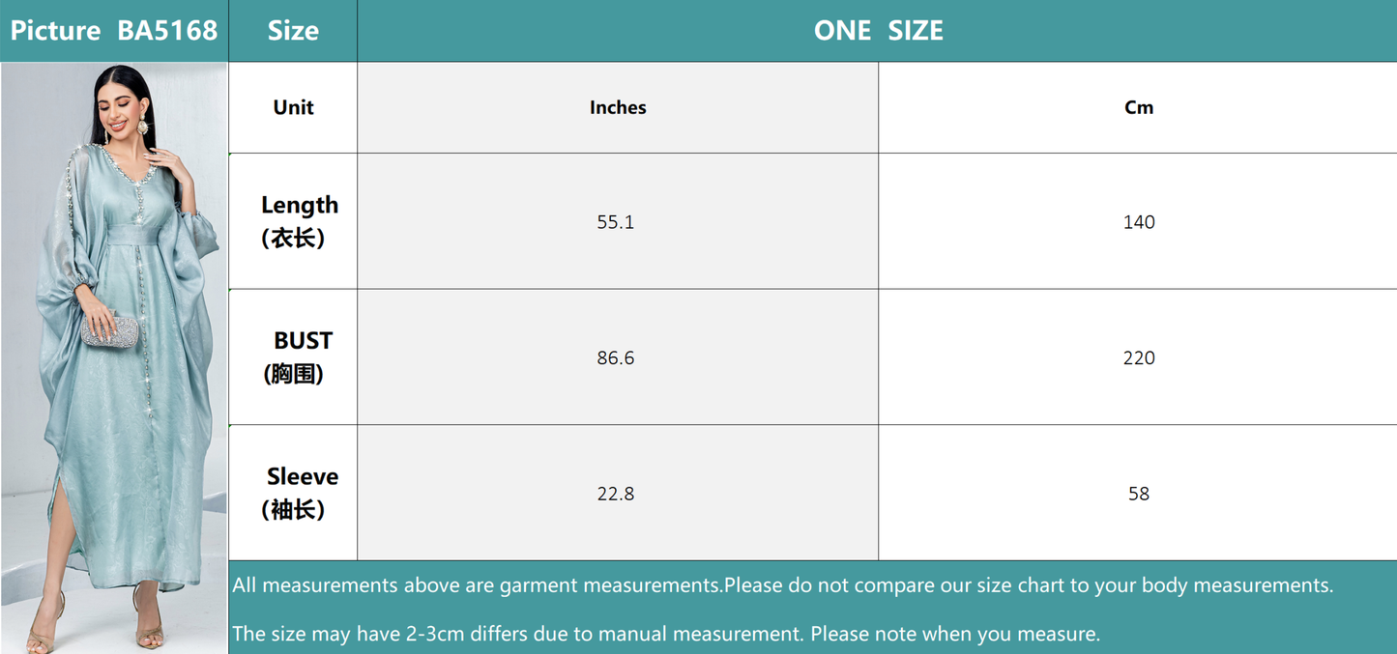Select the Picture BA5168 header cell
The width and height of the screenshot is (1397, 654).
114,31
